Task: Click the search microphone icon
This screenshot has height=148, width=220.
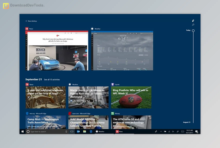Action: pos(66,132)
